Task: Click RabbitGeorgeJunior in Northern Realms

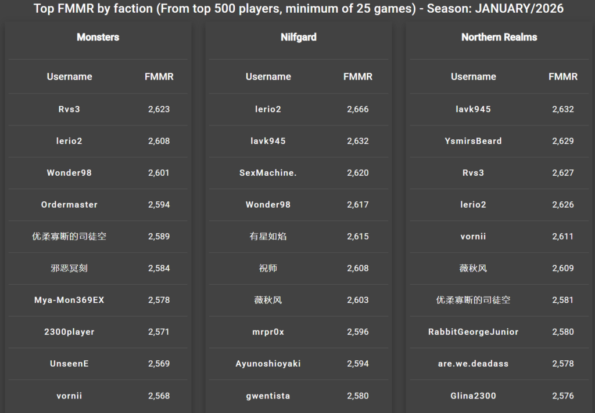Action: 473,332
